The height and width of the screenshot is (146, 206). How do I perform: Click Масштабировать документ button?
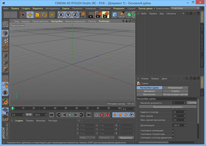(168, 106)
